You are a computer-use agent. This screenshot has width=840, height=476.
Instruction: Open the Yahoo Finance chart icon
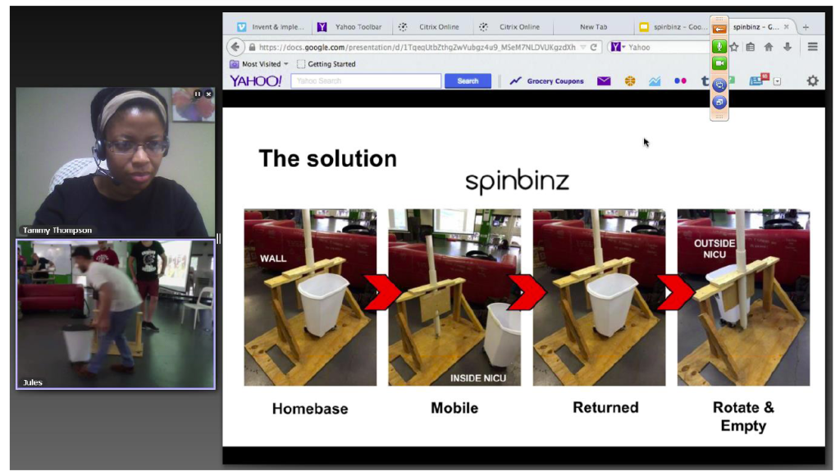click(x=655, y=81)
